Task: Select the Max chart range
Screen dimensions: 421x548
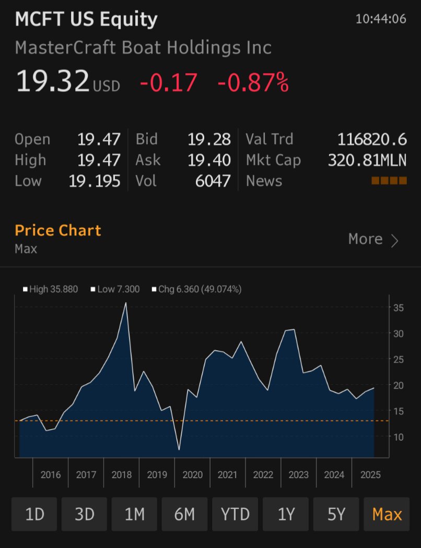Action: tap(387, 514)
